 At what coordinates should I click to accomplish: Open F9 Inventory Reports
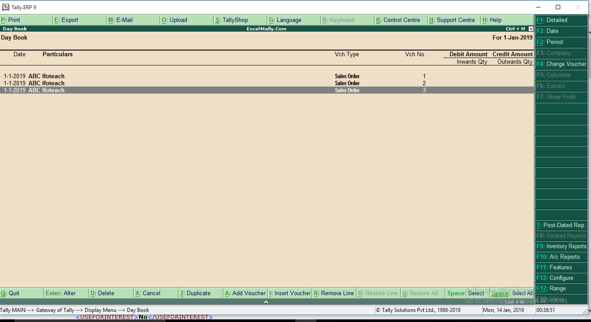pos(561,246)
